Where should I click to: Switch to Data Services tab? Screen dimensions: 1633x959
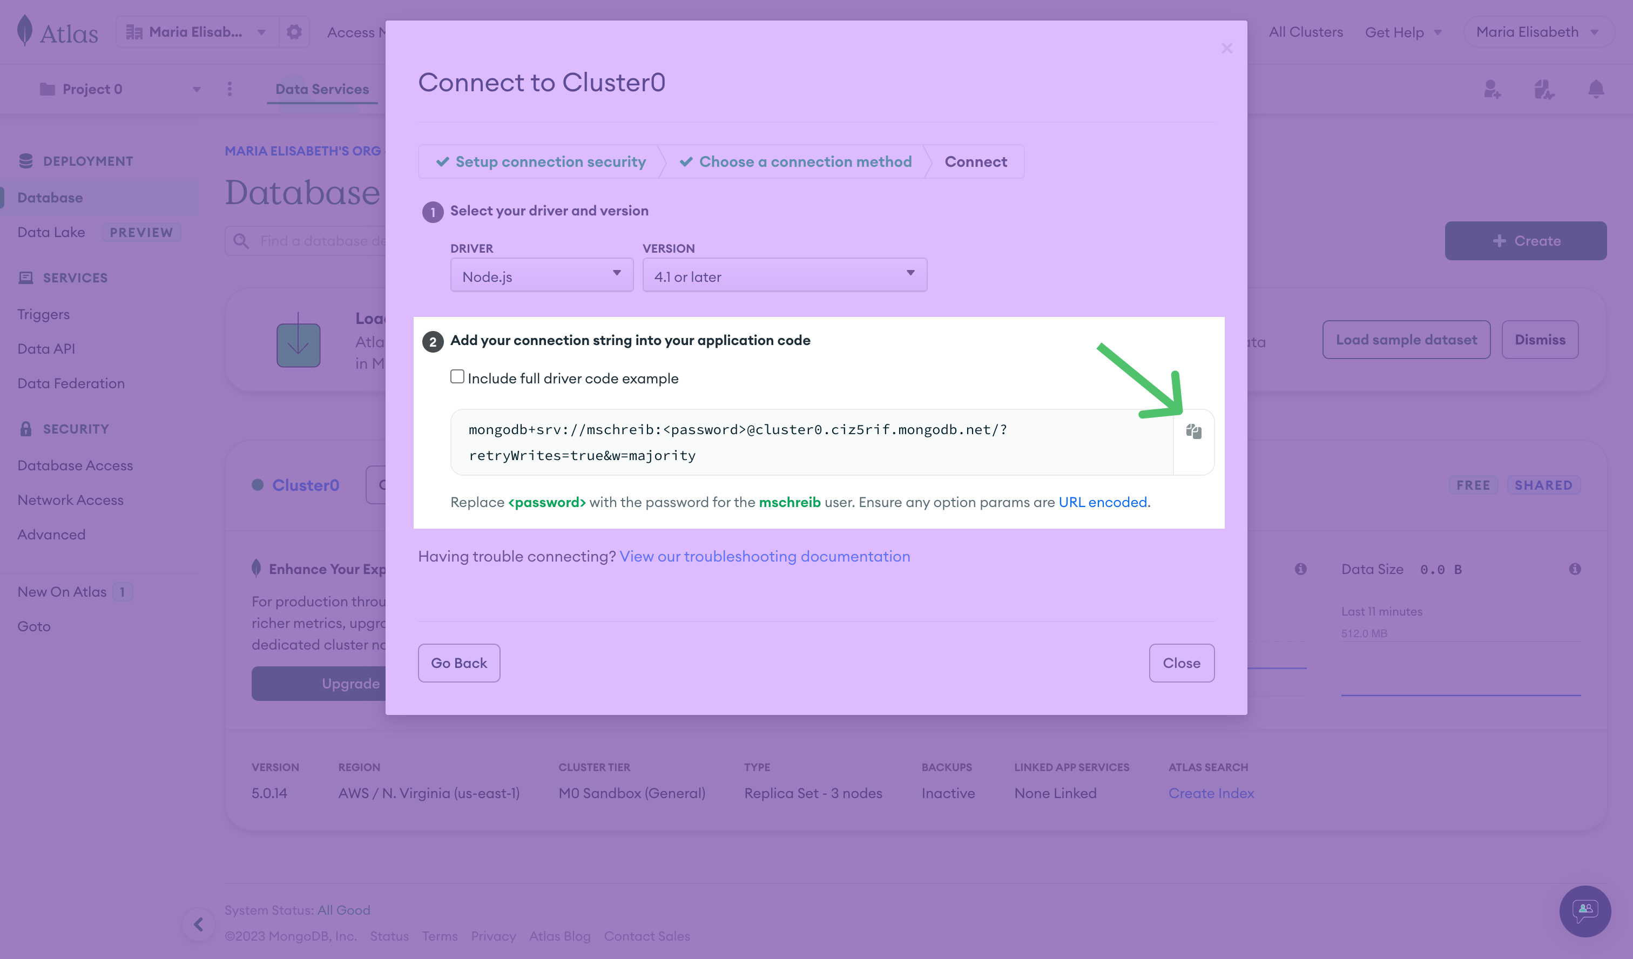click(x=323, y=88)
